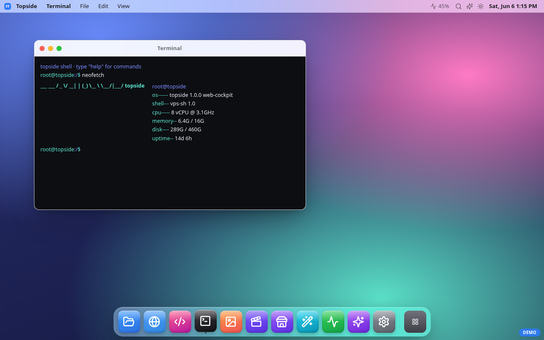
Task: Open search magnifier in the menu bar
Action: coord(459,6)
